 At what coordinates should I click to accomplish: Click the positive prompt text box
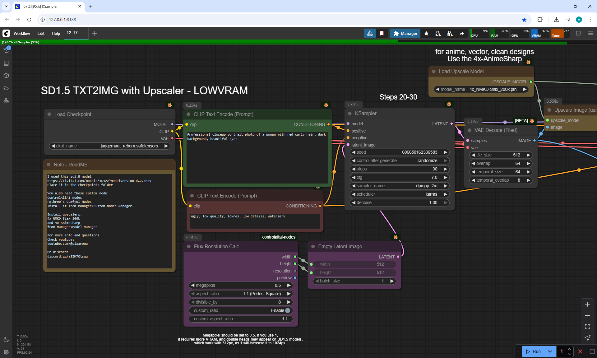(257, 157)
